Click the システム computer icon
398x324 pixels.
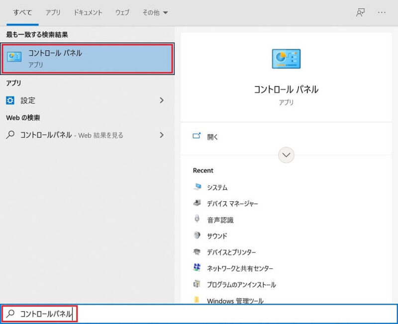197,187
